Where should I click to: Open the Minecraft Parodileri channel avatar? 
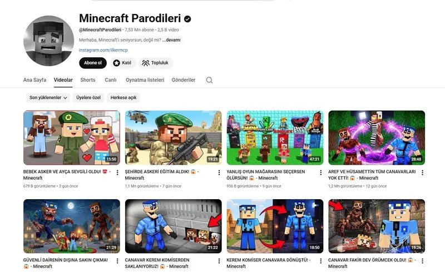[48, 41]
